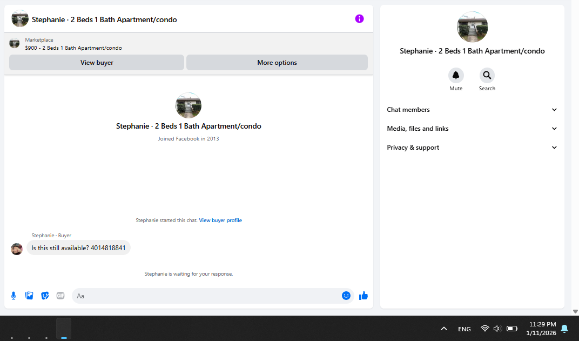Open the chat header profile picture
The image size is (579, 341).
pyautogui.click(x=20, y=18)
